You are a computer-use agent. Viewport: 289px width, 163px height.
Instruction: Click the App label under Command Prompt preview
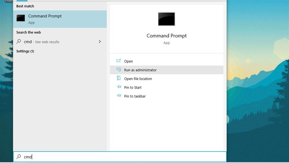[167, 43]
